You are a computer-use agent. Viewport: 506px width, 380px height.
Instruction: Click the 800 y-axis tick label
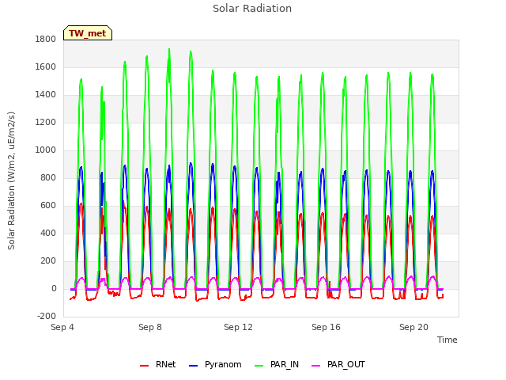point(48,177)
